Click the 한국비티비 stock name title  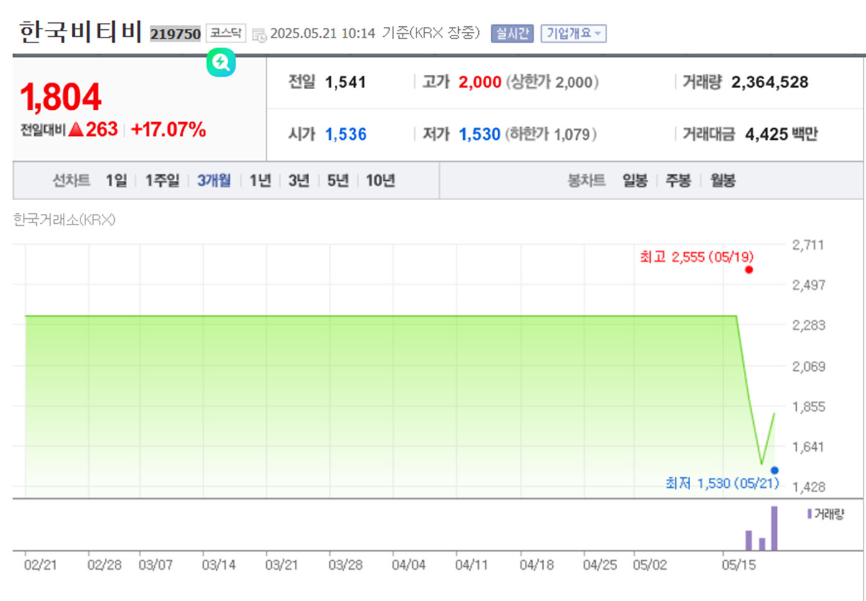(x=81, y=32)
